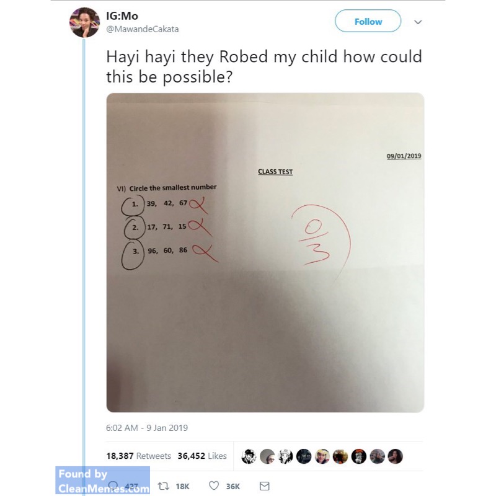The width and height of the screenshot is (496, 496).
Task: Open first liker avatar with hat drawing
Action: (249, 456)
